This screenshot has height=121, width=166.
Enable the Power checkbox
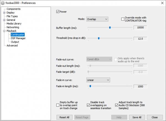tap(58, 12)
